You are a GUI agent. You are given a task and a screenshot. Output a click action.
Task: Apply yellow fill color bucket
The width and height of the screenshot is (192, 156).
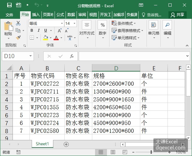pyautogui.click(x=45, y=38)
